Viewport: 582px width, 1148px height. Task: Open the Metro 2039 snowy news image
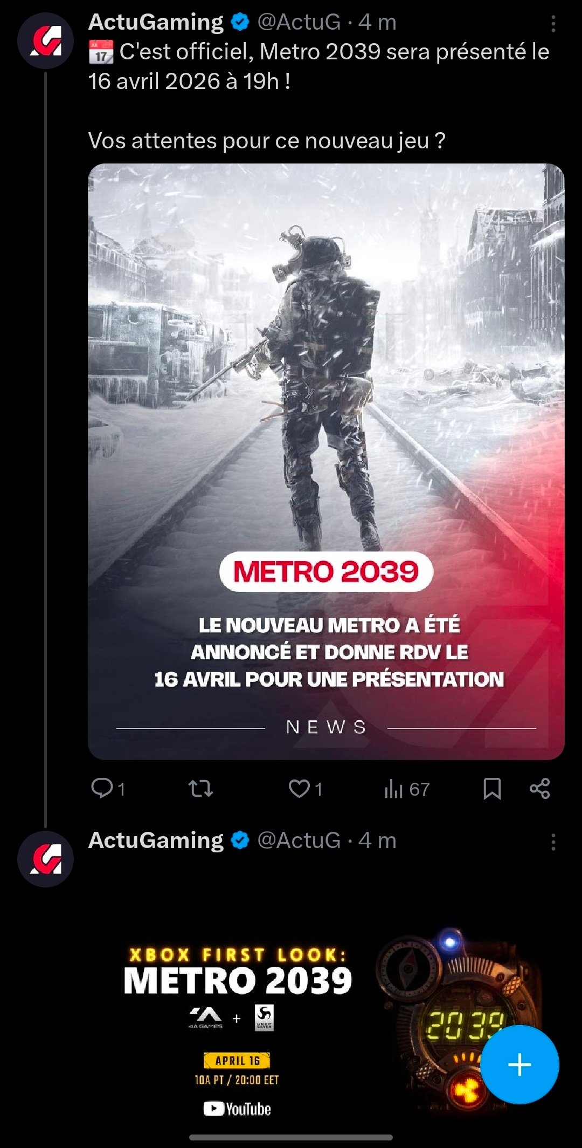(x=326, y=461)
